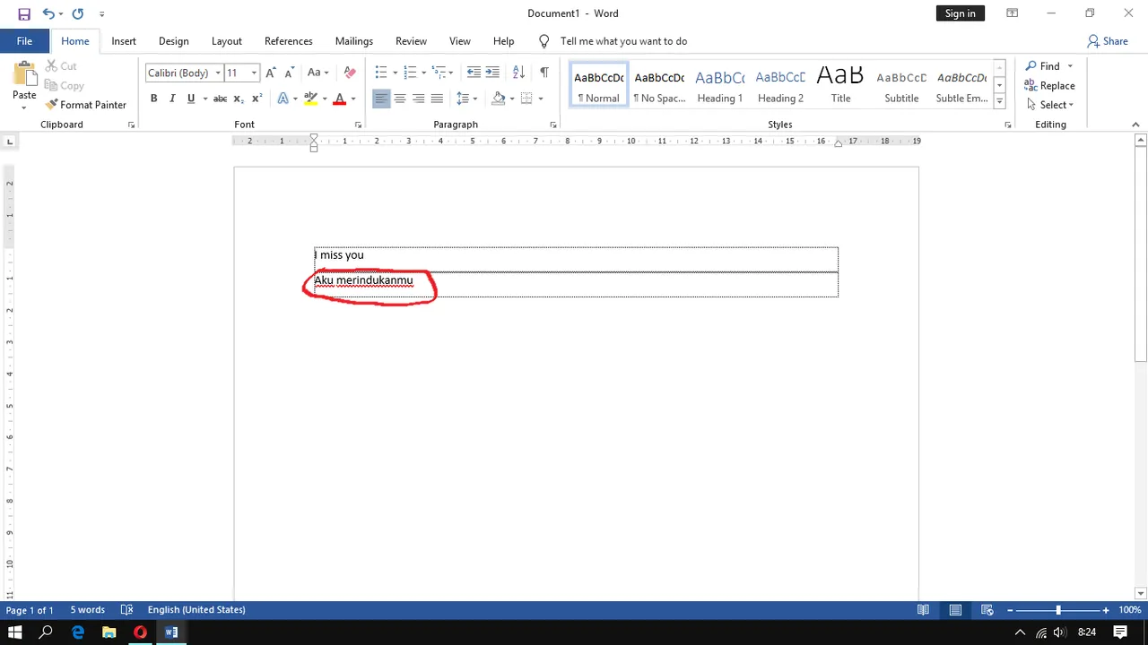Open the Opera browser from the taskbar
1148x645 pixels.
click(x=140, y=632)
